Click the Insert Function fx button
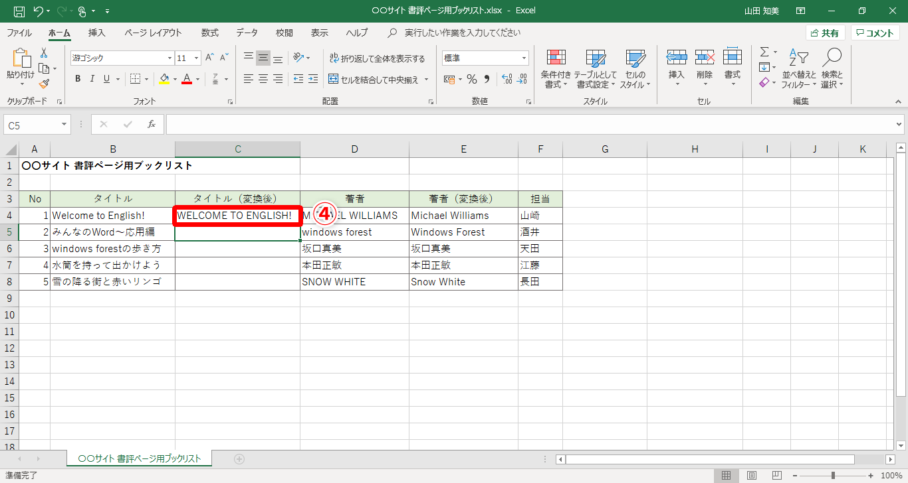The width and height of the screenshot is (908, 483). pos(152,124)
